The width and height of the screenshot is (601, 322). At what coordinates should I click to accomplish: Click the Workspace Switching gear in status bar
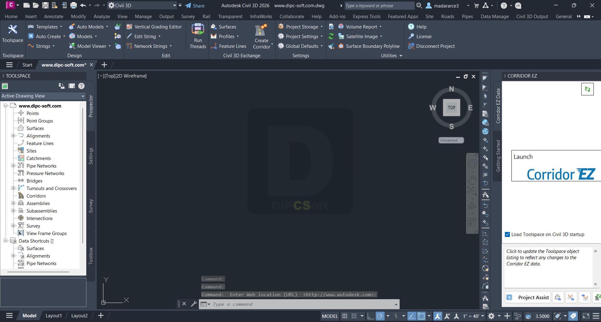[x=492, y=316]
